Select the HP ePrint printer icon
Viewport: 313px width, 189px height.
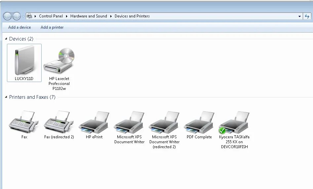94,122
